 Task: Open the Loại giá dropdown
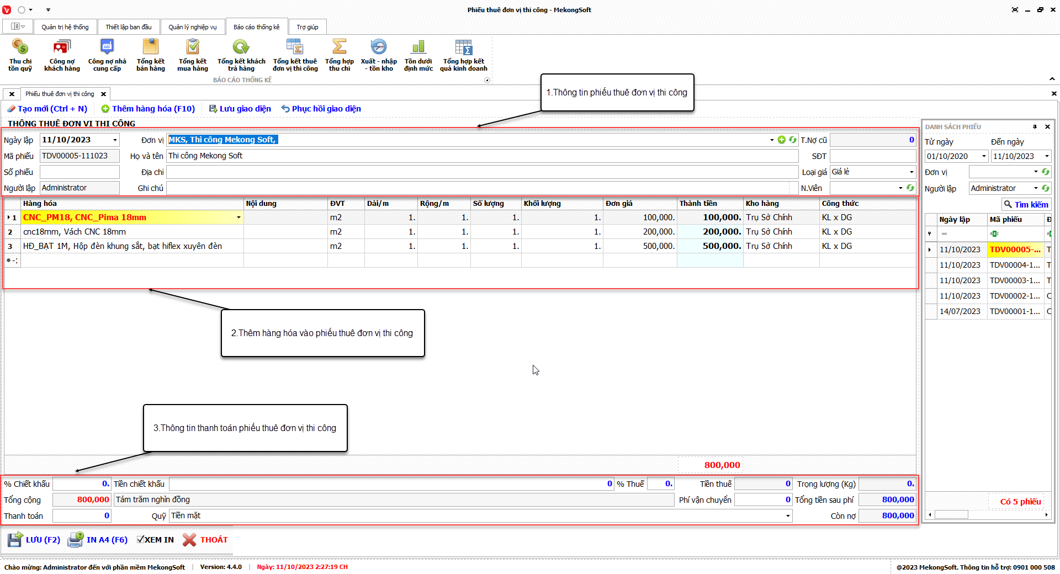point(911,172)
